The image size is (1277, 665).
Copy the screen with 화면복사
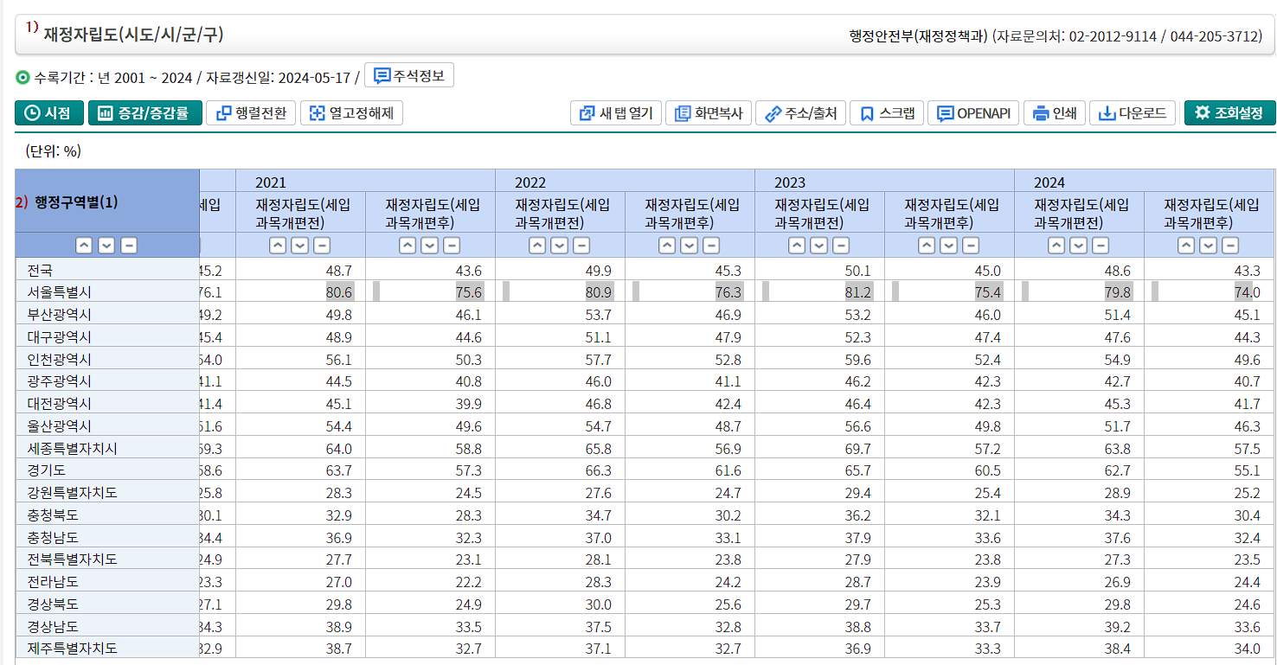pos(709,113)
